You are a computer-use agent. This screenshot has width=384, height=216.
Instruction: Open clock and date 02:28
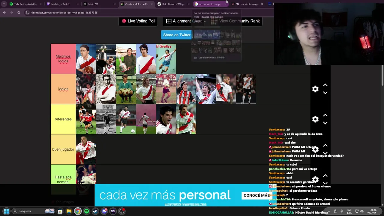[x=371, y=211]
